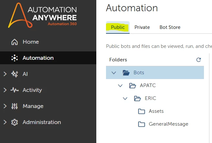
Task: Click the ERIC folder icon
Action: coord(137,98)
